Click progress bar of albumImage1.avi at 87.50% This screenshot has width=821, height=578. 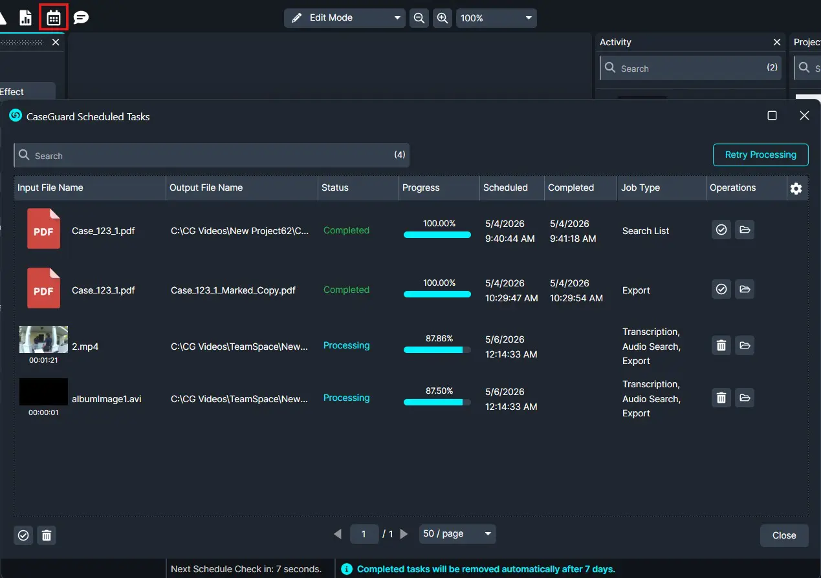437,402
